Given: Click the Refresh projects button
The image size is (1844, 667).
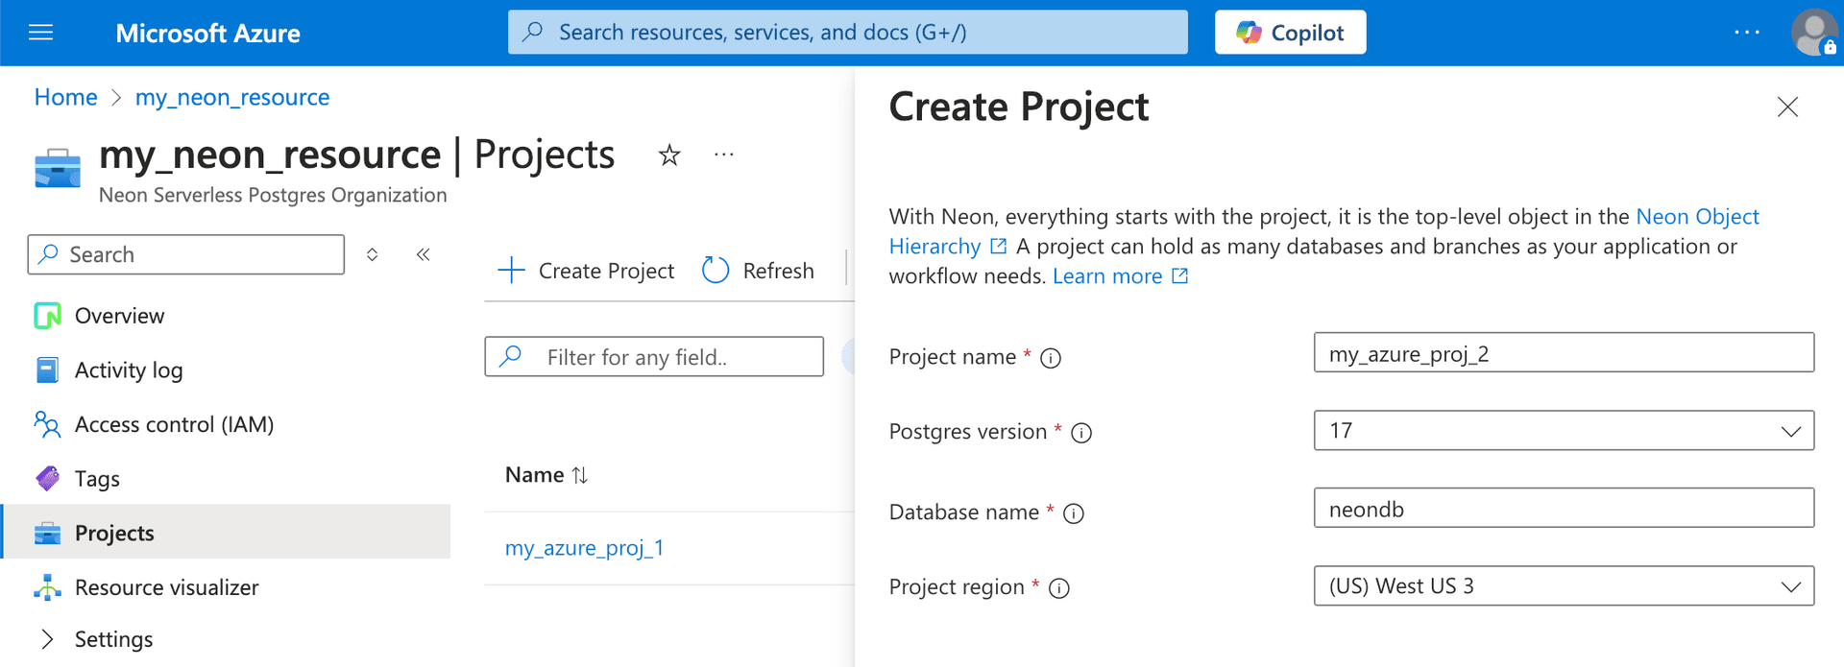Looking at the screenshot, I should [x=759, y=271].
